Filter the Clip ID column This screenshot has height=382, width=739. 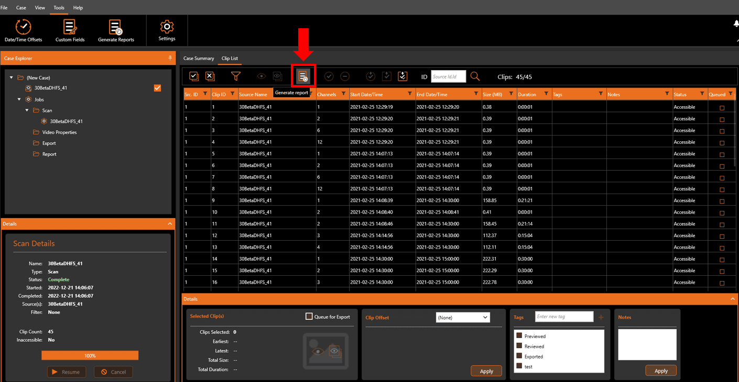point(232,94)
